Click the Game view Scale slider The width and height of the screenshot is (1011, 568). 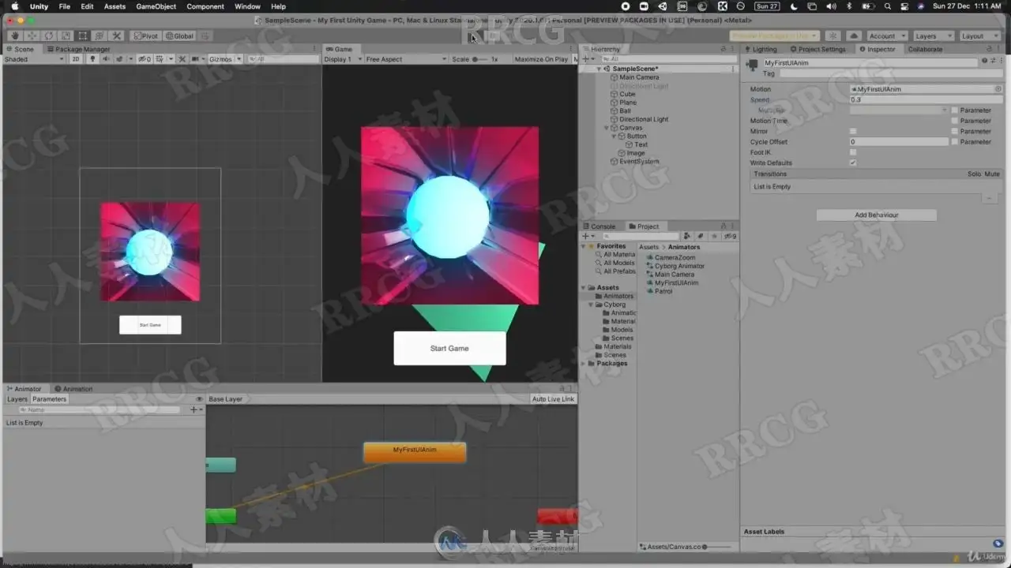pos(479,59)
